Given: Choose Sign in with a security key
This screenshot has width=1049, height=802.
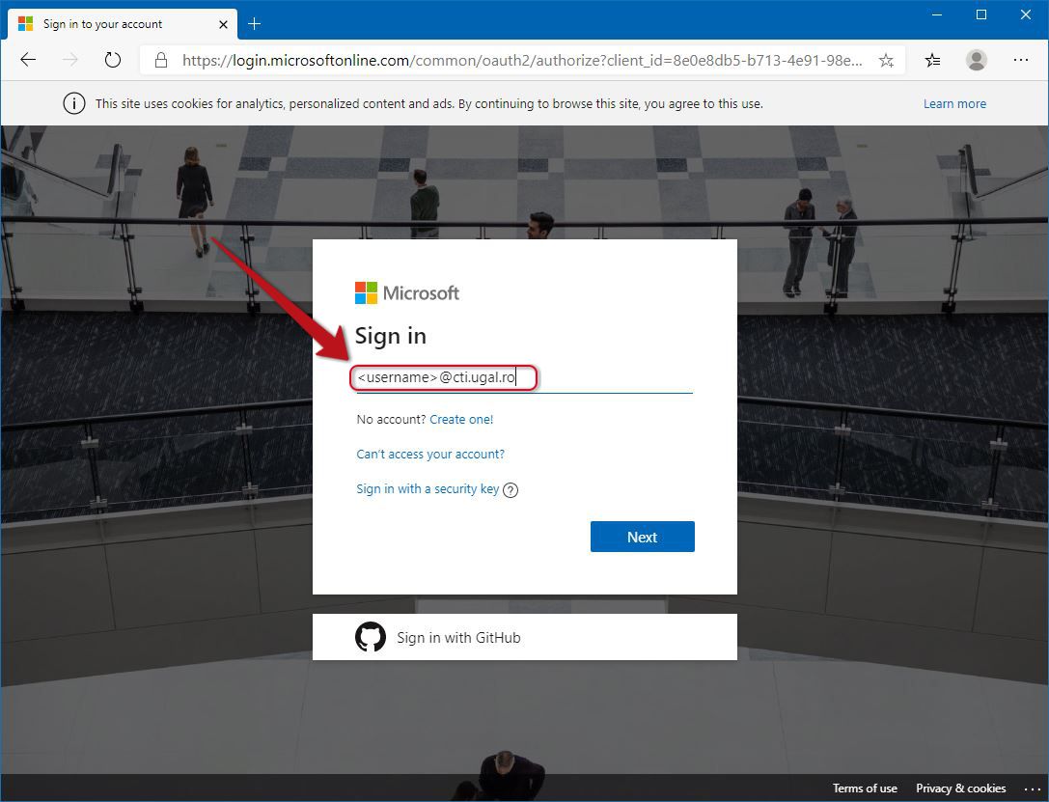Looking at the screenshot, I should (428, 489).
